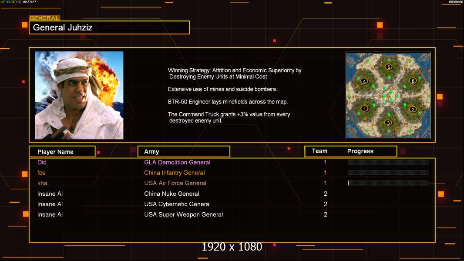Viewport: 464px width, 261px height.
Task: Click USA Cybernetic General army text
Action: pyautogui.click(x=177, y=204)
